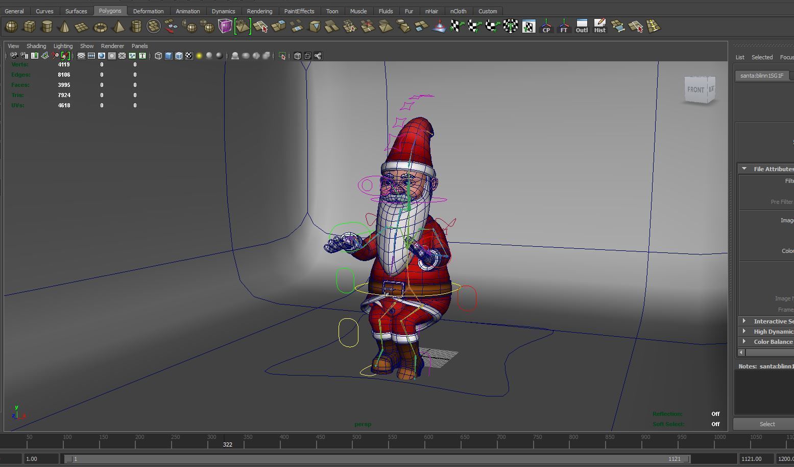Create a polygon sphere from the shelf

point(11,26)
